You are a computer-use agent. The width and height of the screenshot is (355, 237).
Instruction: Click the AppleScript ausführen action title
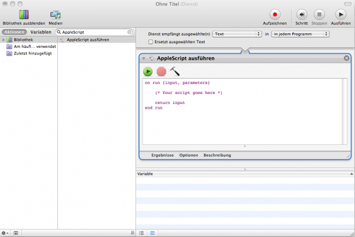186,59
